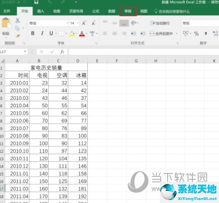Click the 告诉我你想要做什么 search box
The image size is (219, 203).
[172, 11]
